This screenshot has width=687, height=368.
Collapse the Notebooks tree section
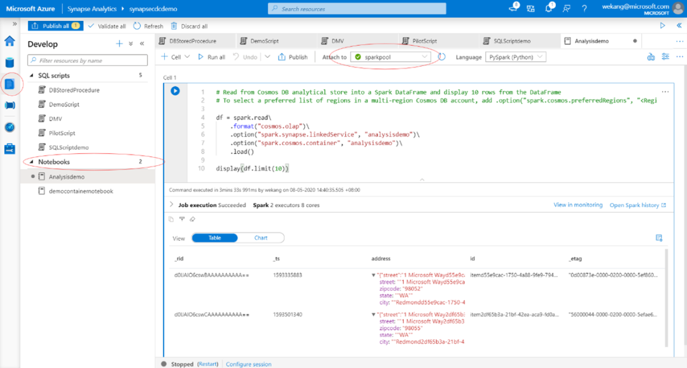(32, 162)
